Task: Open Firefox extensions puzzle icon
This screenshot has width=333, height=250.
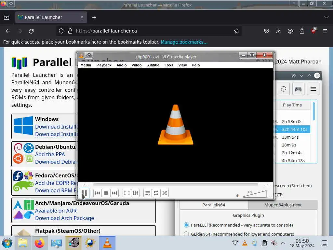Action: point(302,31)
